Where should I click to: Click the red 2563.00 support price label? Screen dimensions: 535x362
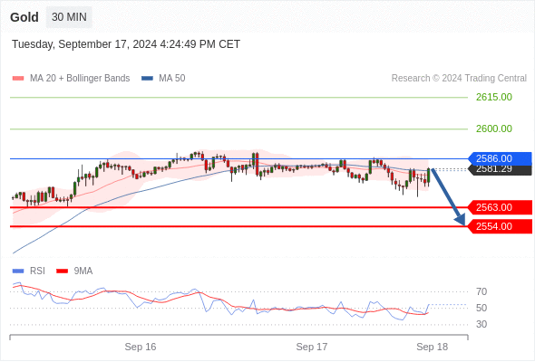point(500,207)
